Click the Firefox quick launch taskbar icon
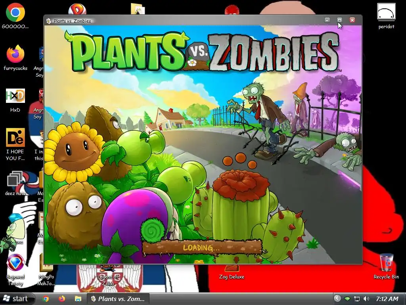 (62, 299)
